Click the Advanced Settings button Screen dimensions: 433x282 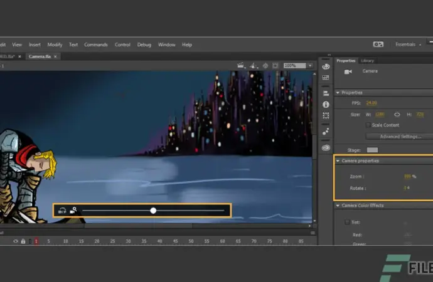pyautogui.click(x=400, y=137)
